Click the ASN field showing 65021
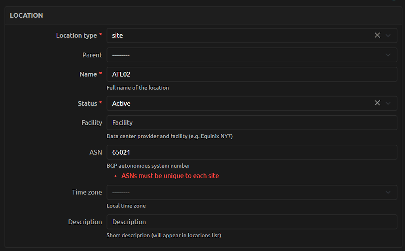This screenshot has width=405, height=251. click(252, 152)
